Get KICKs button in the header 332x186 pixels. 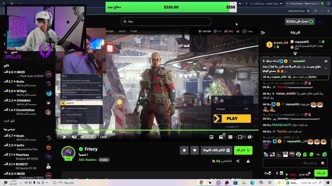click(x=300, y=21)
